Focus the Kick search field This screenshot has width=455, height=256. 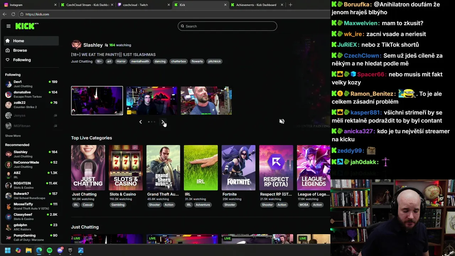pos(227,26)
